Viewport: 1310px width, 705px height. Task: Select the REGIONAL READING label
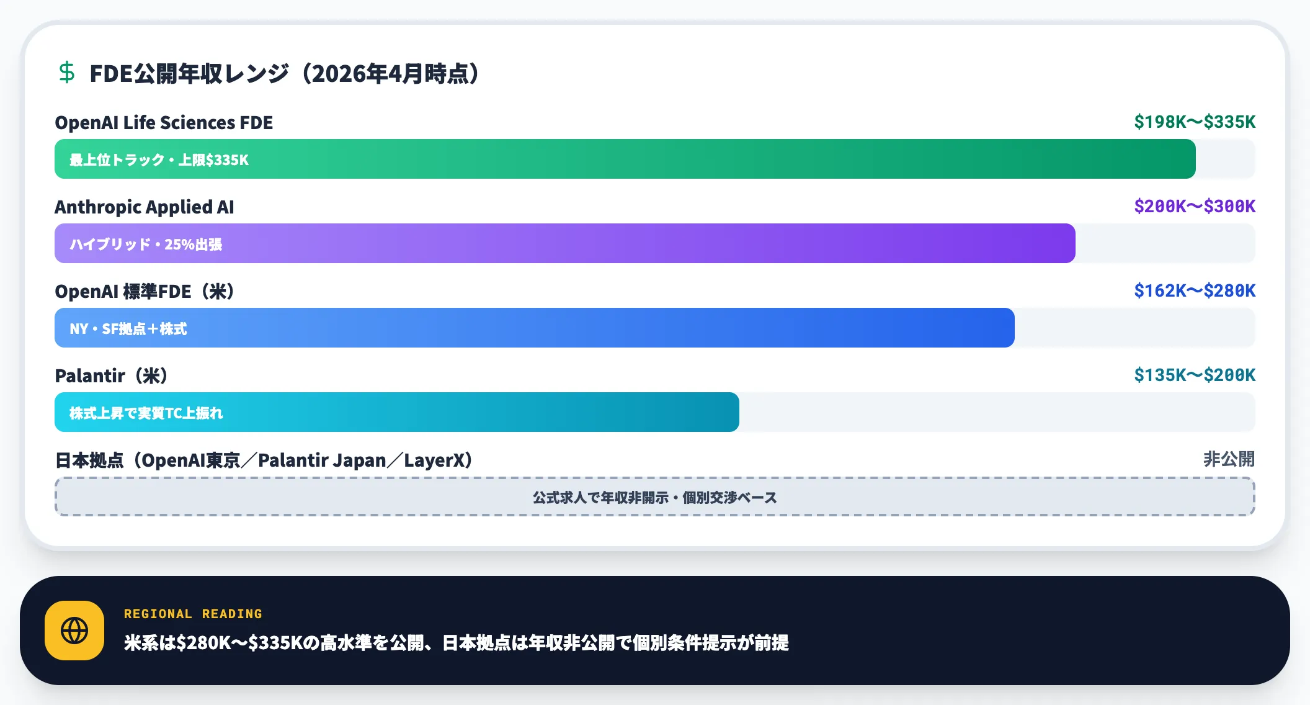[x=192, y=614]
